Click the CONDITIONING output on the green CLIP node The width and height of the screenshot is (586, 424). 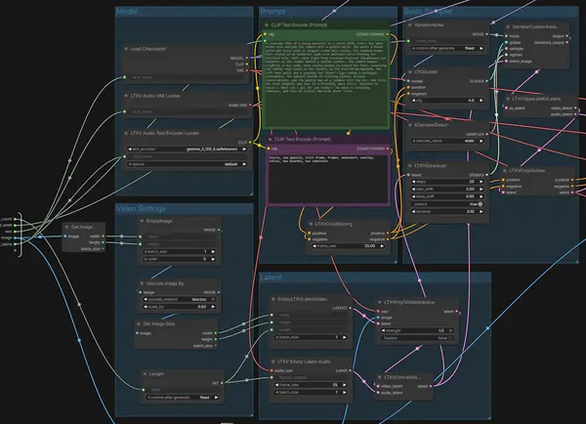click(x=388, y=34)
